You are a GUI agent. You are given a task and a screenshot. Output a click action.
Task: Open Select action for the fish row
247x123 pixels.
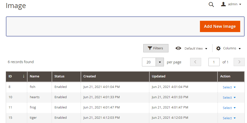(x=229, y=87)
